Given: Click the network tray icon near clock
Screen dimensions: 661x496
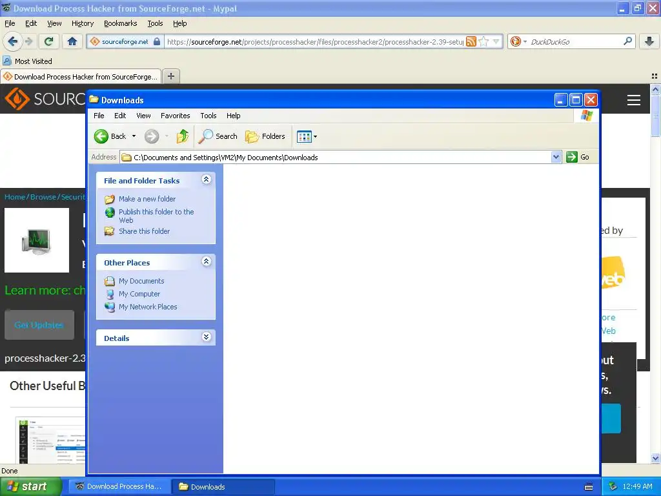Looking at the screenshot, I should (613, 487).
